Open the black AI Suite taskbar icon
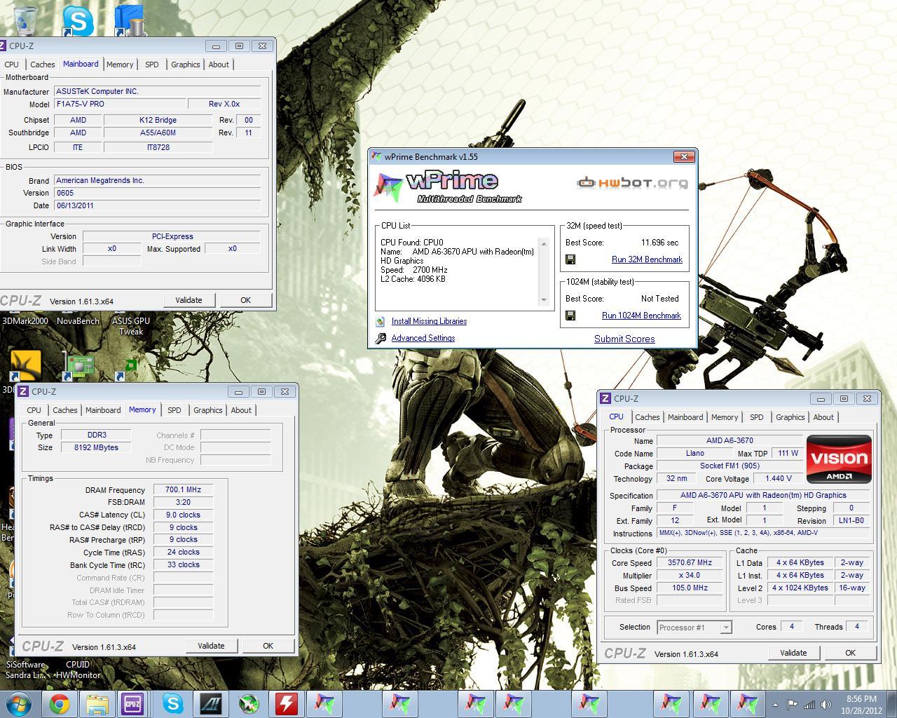Viewport: 897px width, 718px height. coord(210,703)
